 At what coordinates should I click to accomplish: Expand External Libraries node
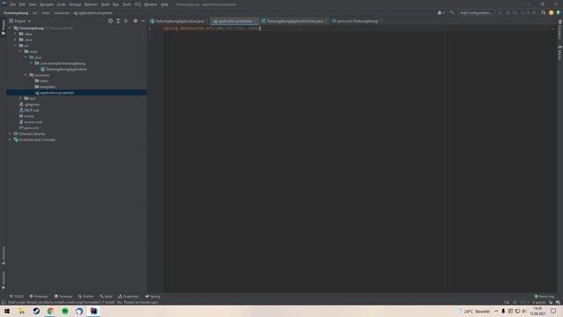click(10, 134)
